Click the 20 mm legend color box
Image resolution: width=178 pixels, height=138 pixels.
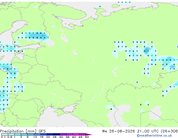(x=50, y=134)
